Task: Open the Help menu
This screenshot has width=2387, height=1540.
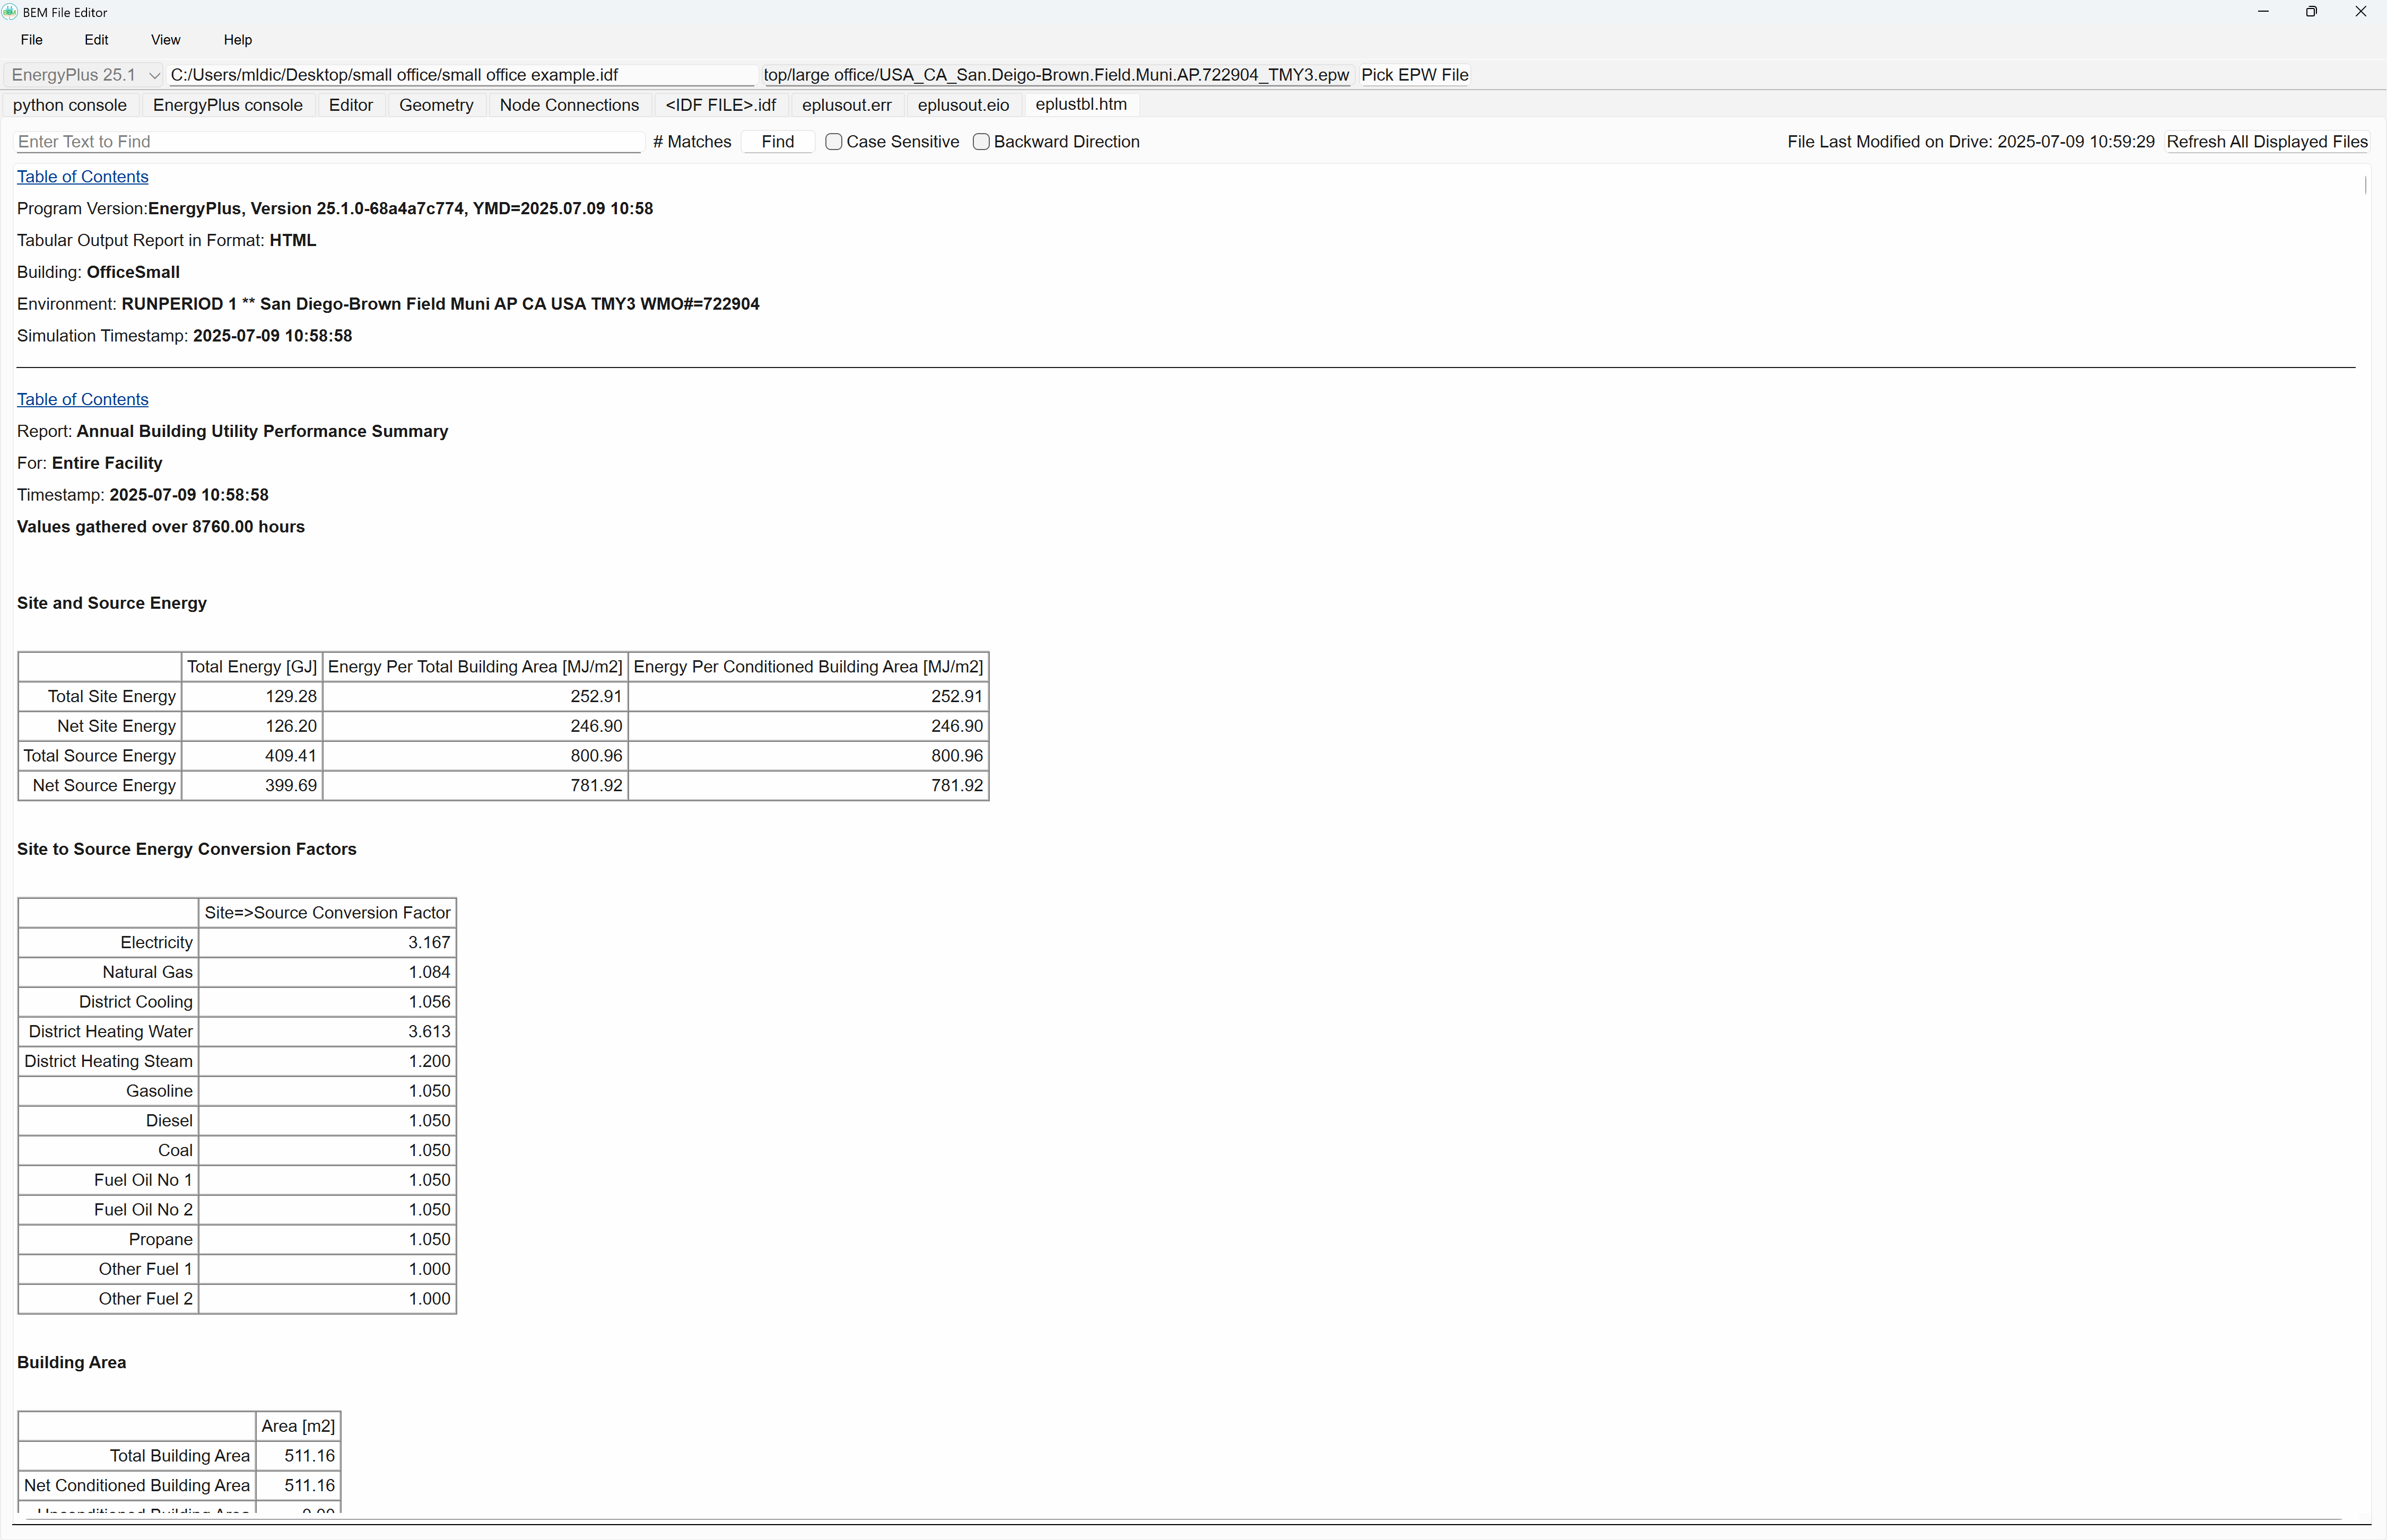Action: (x=237, y=40)
